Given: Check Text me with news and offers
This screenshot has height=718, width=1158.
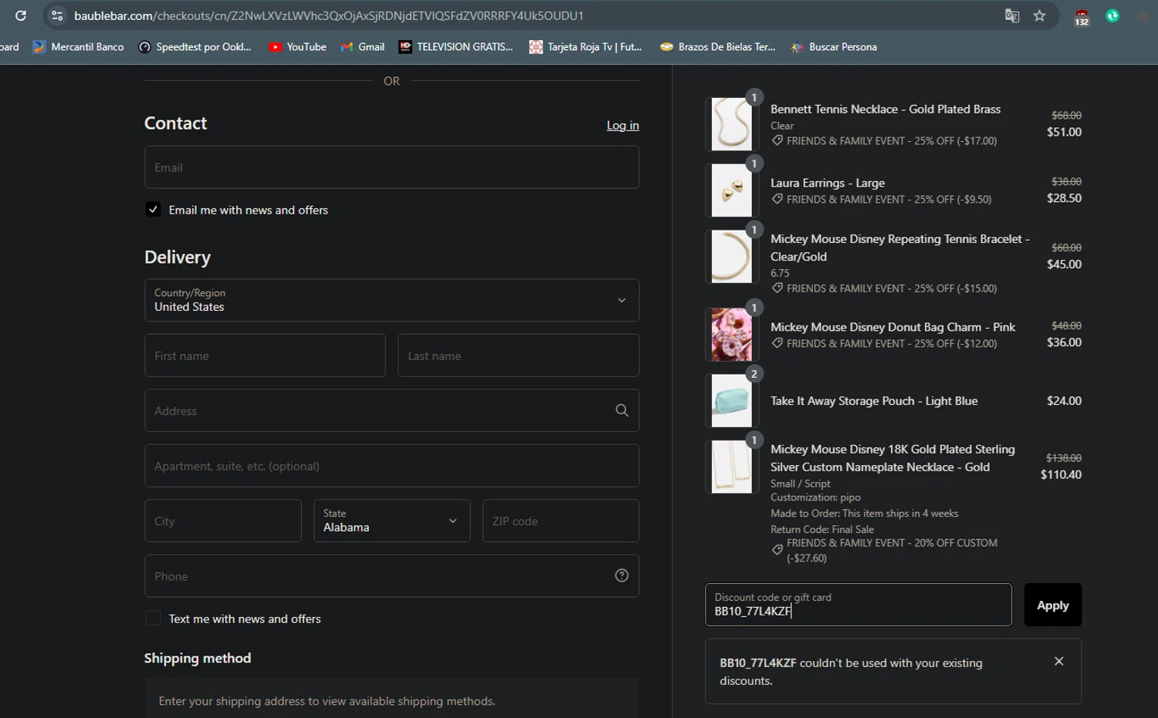Looking at the screenshot, I should [154, 619].
